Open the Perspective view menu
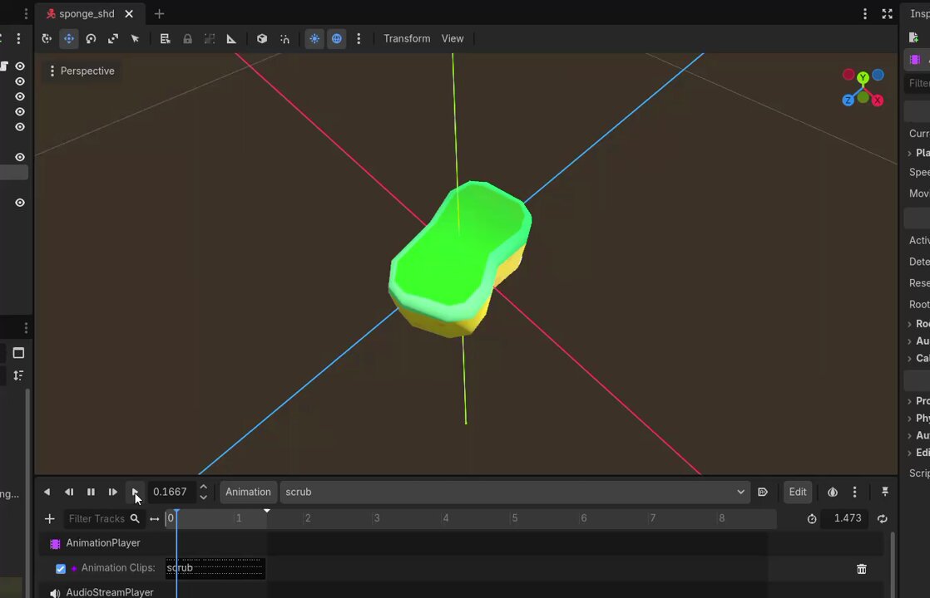 82,71
